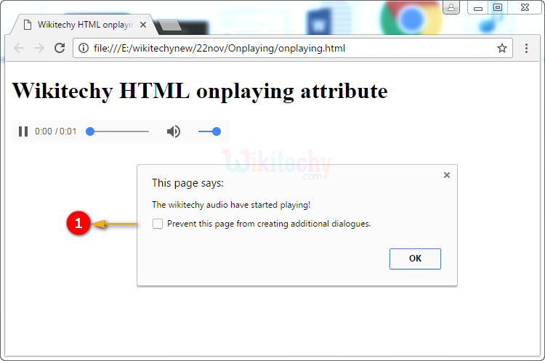Enable 'Prevent this page from creating additional dialogues'
This screenshot has height=361, width=545.
click(x=158, y=224)
